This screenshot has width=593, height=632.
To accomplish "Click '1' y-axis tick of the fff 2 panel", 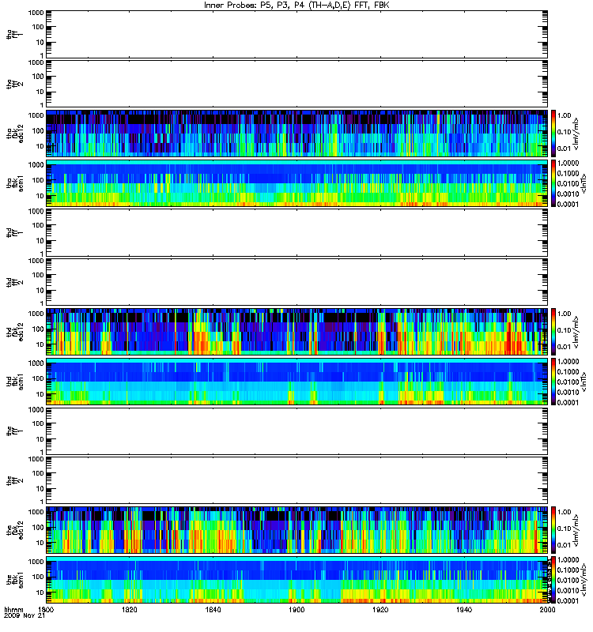I will point(42,502).
